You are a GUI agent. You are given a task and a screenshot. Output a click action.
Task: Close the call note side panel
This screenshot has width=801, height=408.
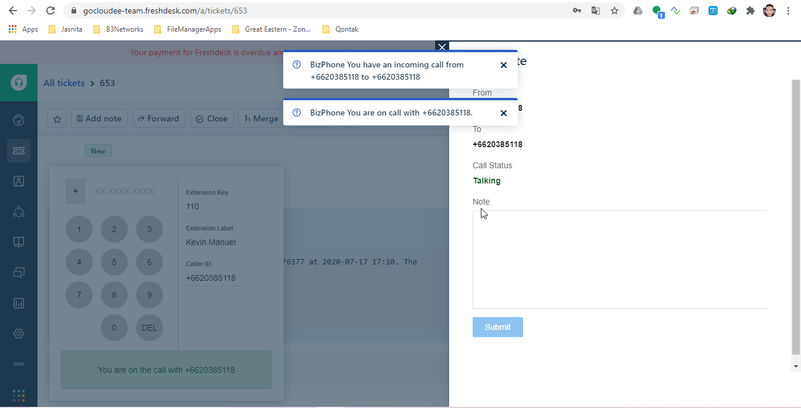click(442, 47)
